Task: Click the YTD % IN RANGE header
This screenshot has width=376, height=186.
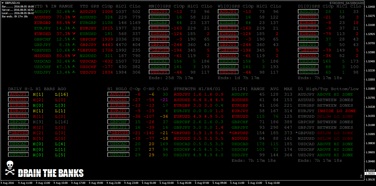Action: [54, 6]
